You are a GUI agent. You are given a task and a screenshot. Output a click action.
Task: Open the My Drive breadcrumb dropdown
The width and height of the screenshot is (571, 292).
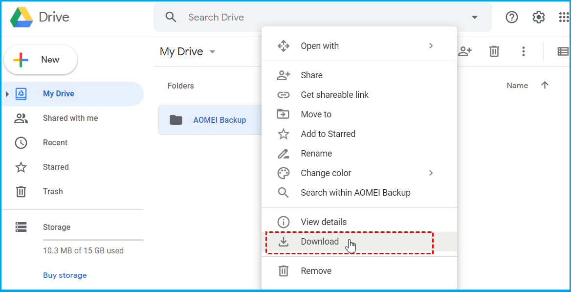(213, 51)
